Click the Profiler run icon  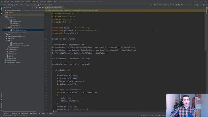click(x=182, y=5)
